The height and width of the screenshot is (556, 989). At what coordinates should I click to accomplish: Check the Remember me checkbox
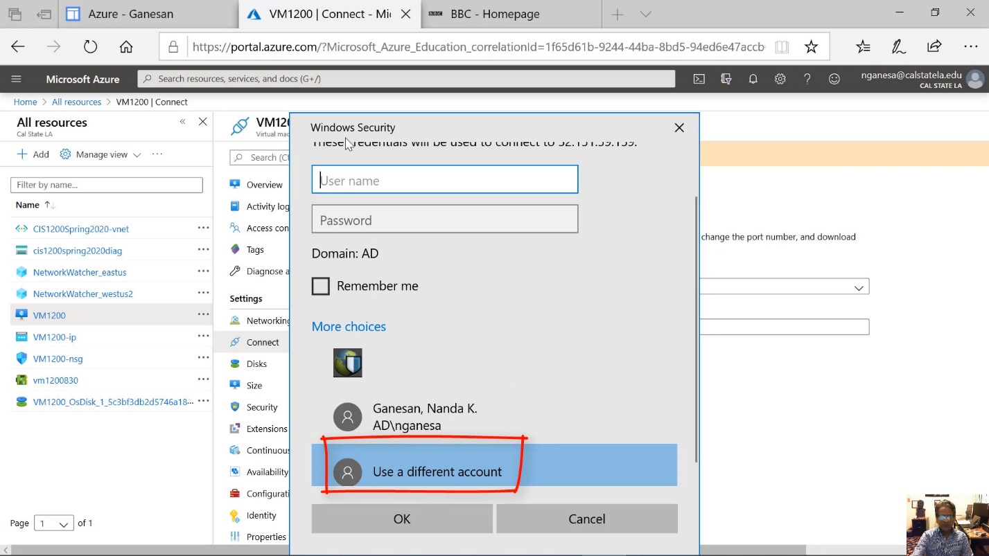tap(321, 286)
